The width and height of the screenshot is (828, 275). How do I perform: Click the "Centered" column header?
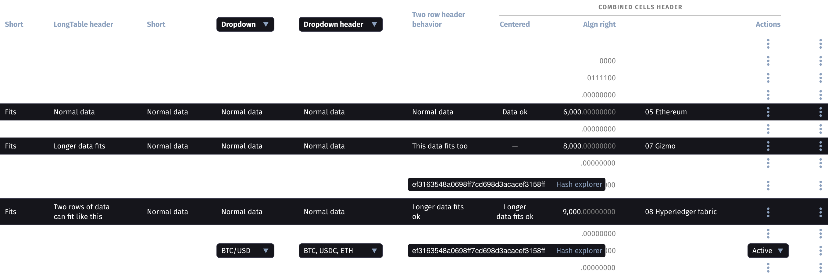pos(514,24)
